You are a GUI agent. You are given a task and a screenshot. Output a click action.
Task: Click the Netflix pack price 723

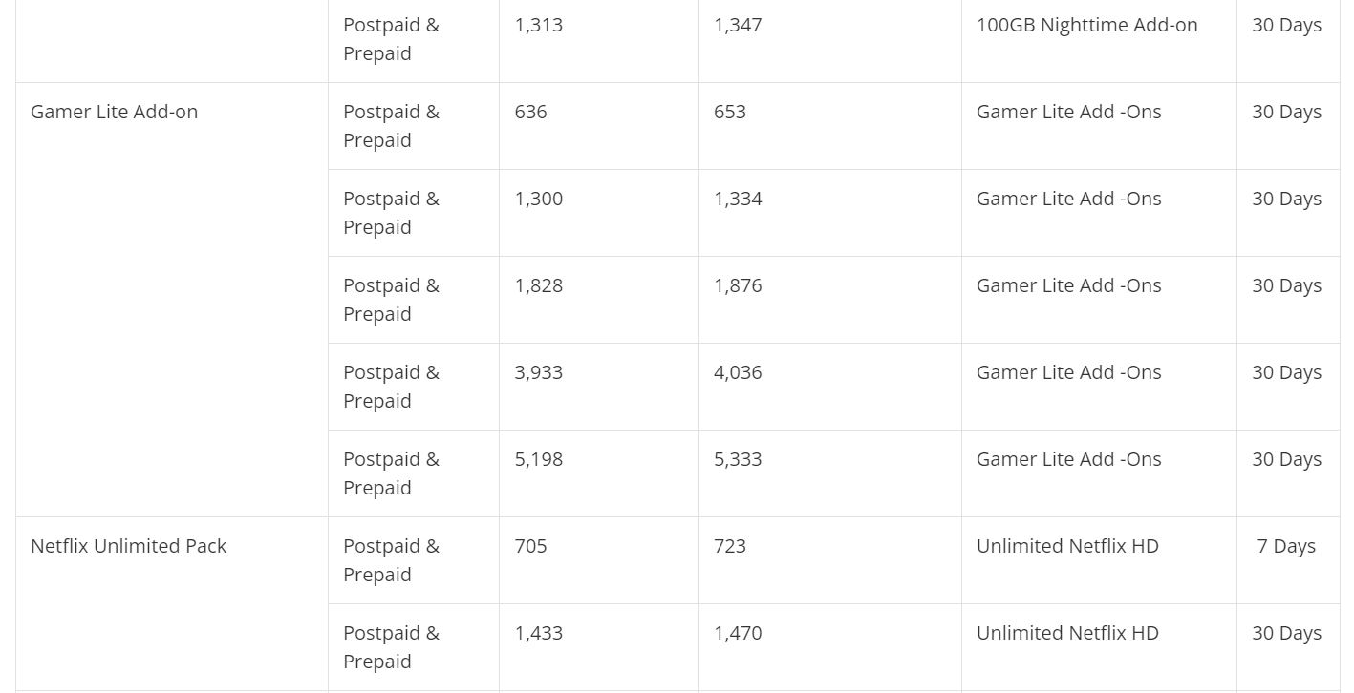click(730, 546)
